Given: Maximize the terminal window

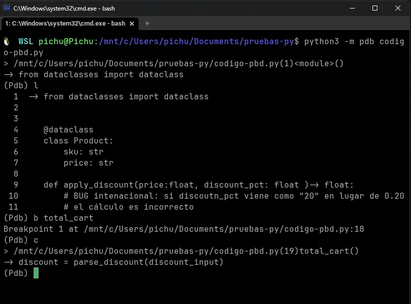Looking at the screenshot, I should click(374, 8).
